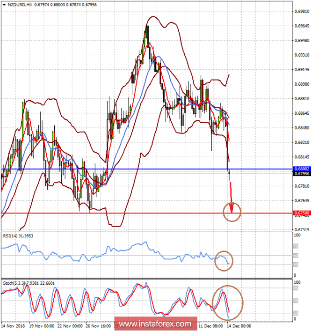The width and height of the screenshot is (311, 331).
Task: Select the 22 Nov 00:00 date label
Action: coord(70,326)
